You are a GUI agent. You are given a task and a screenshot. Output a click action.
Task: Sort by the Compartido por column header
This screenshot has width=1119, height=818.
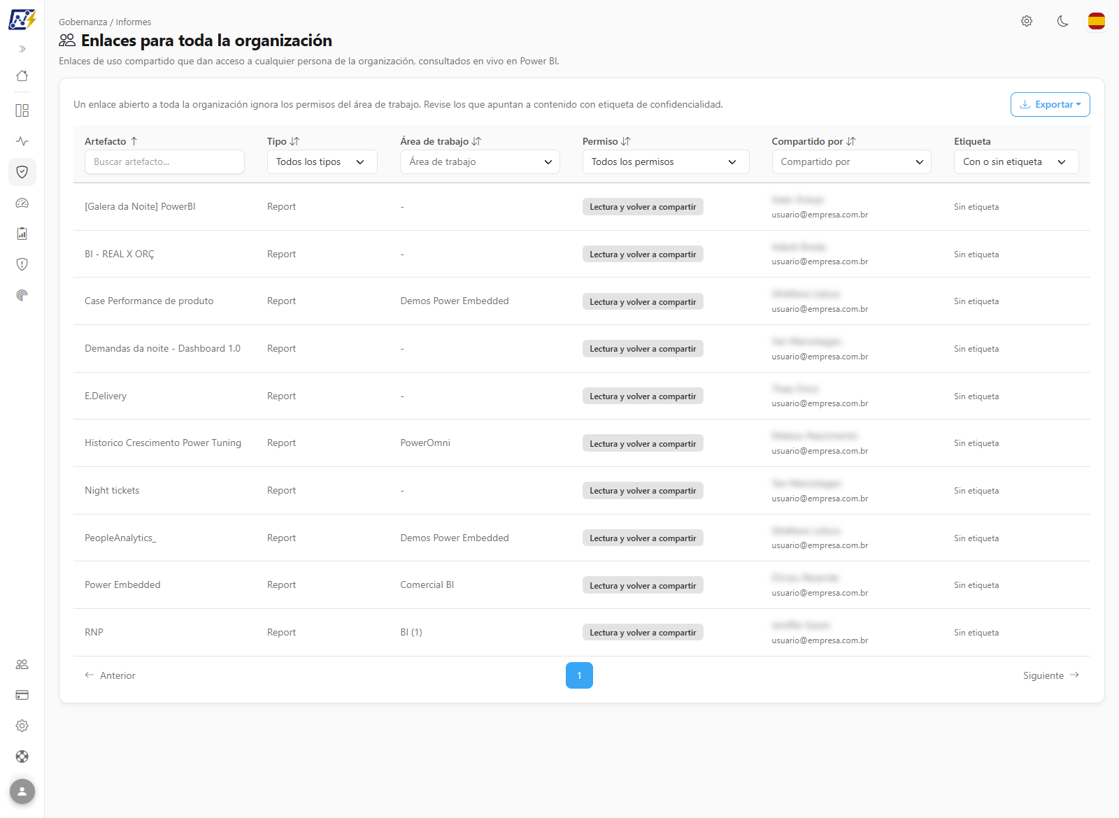813,141
